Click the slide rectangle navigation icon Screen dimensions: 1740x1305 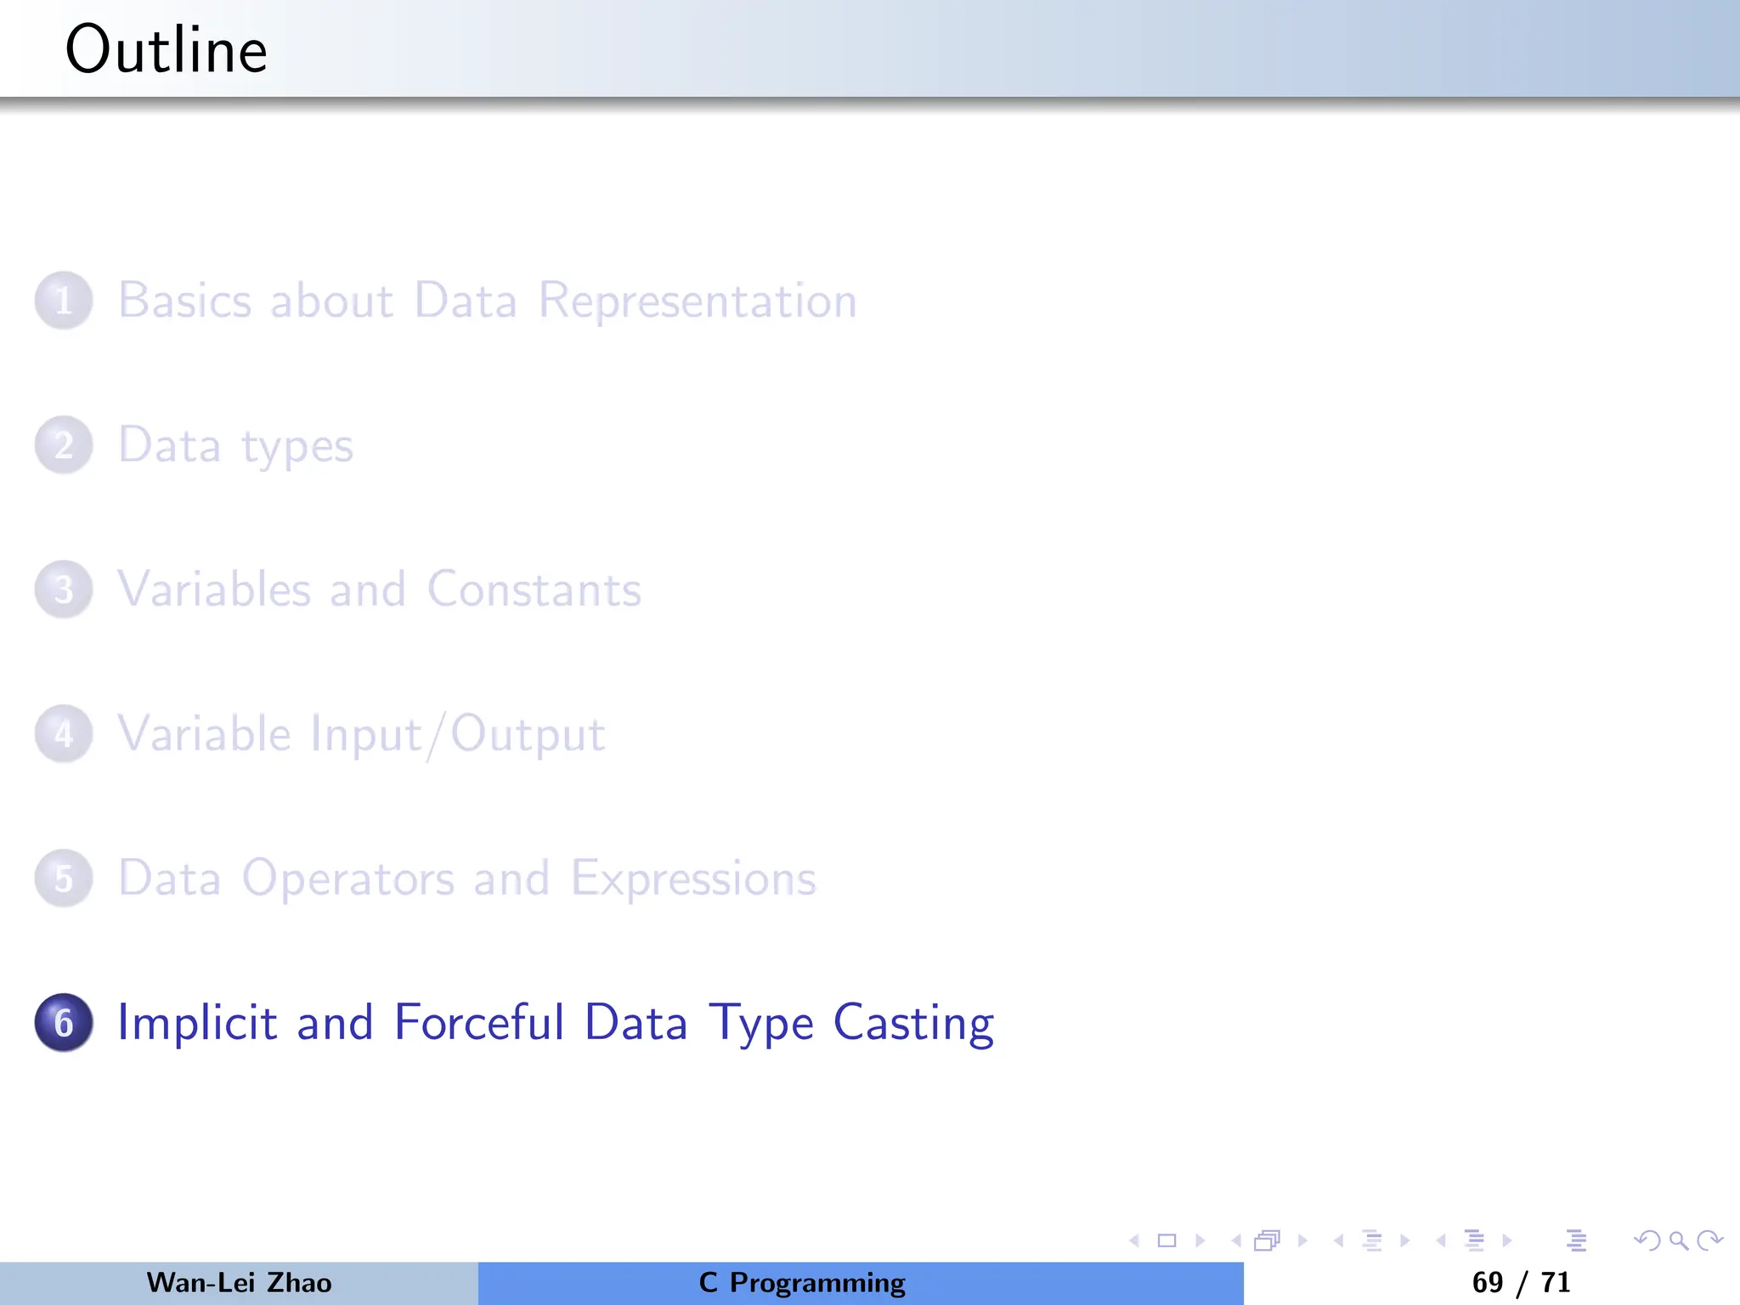coord(1167,1240)
